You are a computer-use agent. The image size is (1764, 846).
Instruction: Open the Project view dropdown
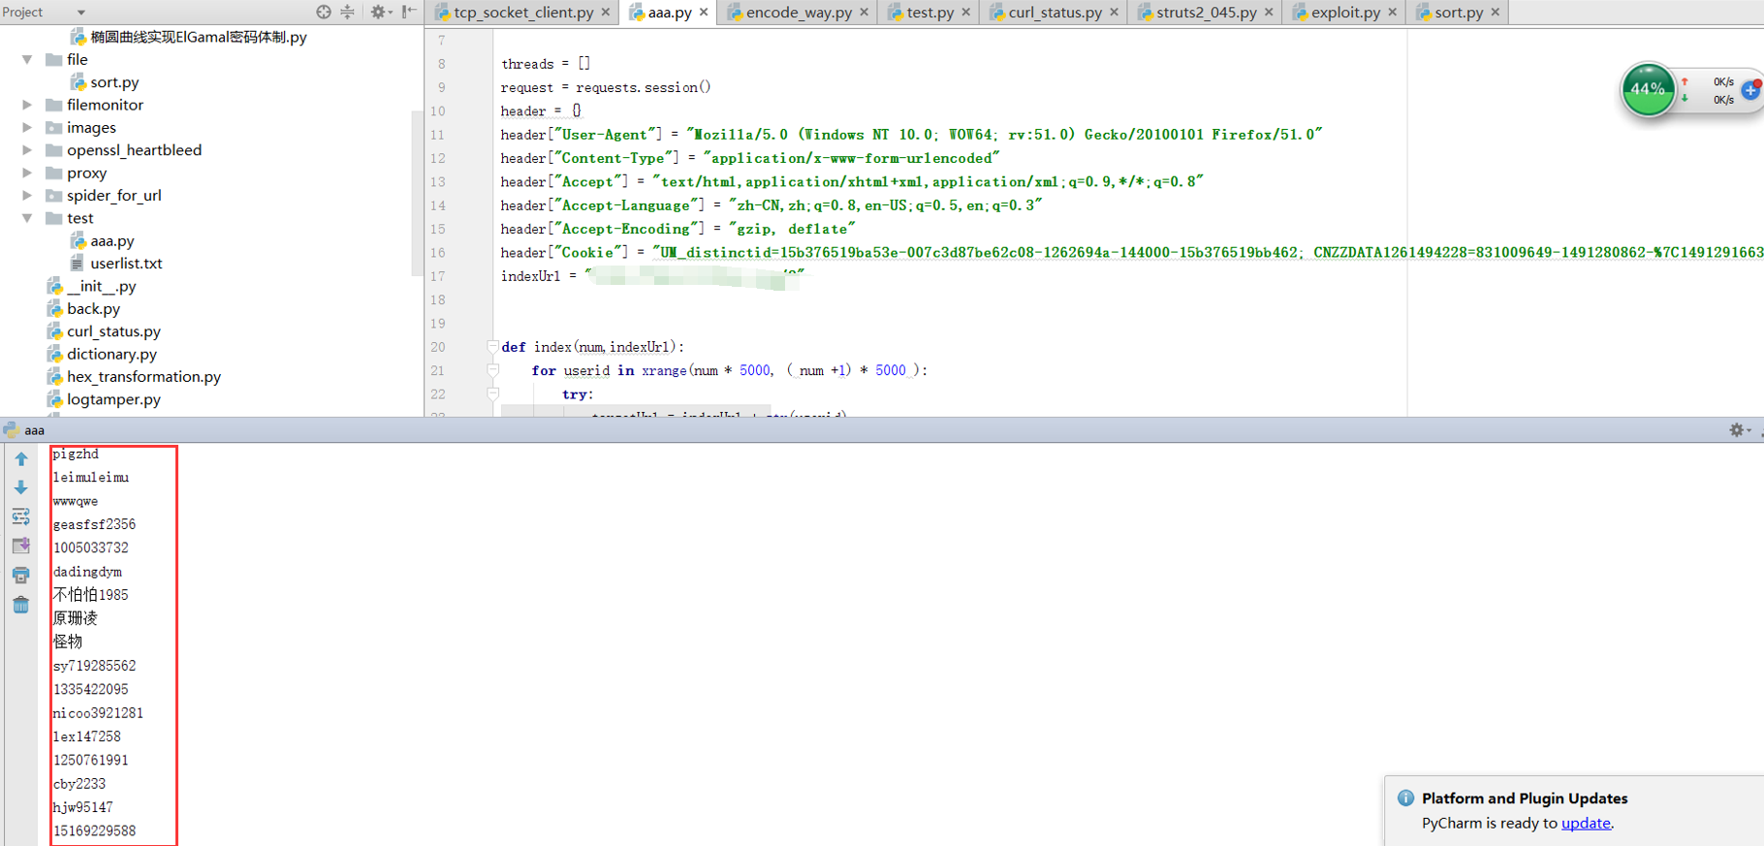(x=81, y=13)
